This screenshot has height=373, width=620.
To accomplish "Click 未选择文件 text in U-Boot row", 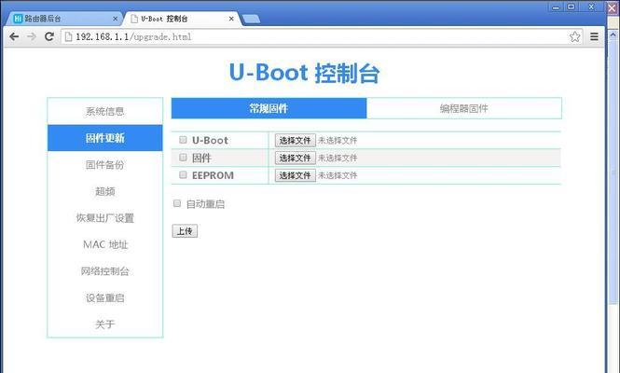I will [x=338, y=141].
